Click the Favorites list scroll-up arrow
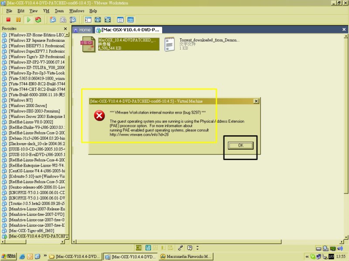This screenshot has width=349, height=261. (x=67, y=35)
